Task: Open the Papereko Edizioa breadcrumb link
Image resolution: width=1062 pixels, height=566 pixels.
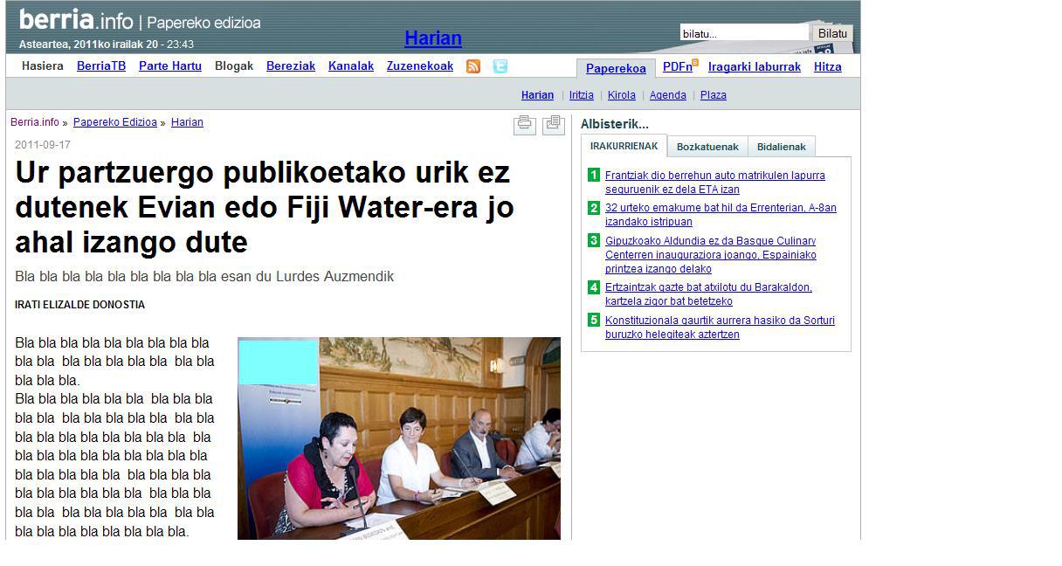Action: click(x=114, y=122)
